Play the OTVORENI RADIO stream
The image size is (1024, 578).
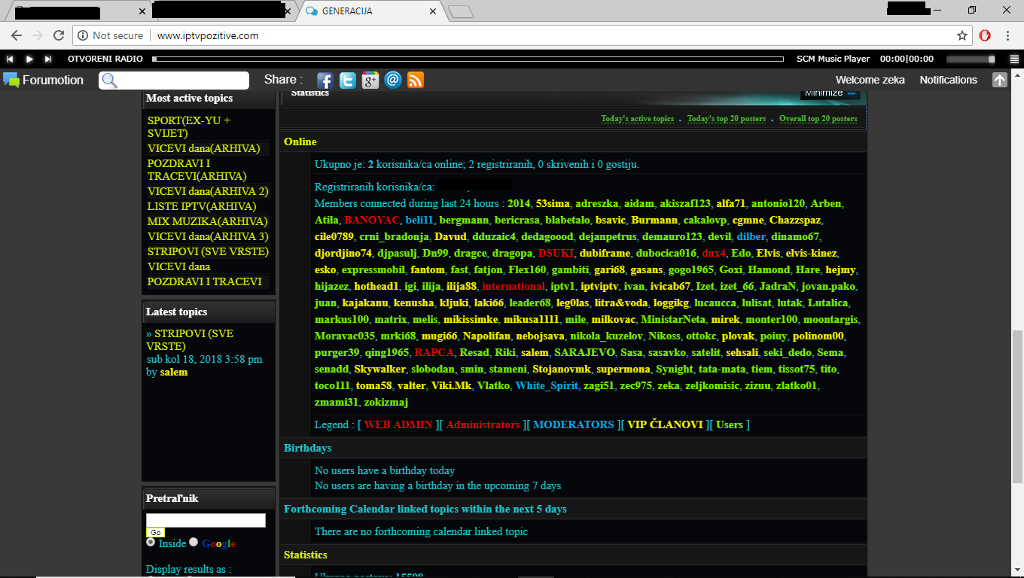29,59
